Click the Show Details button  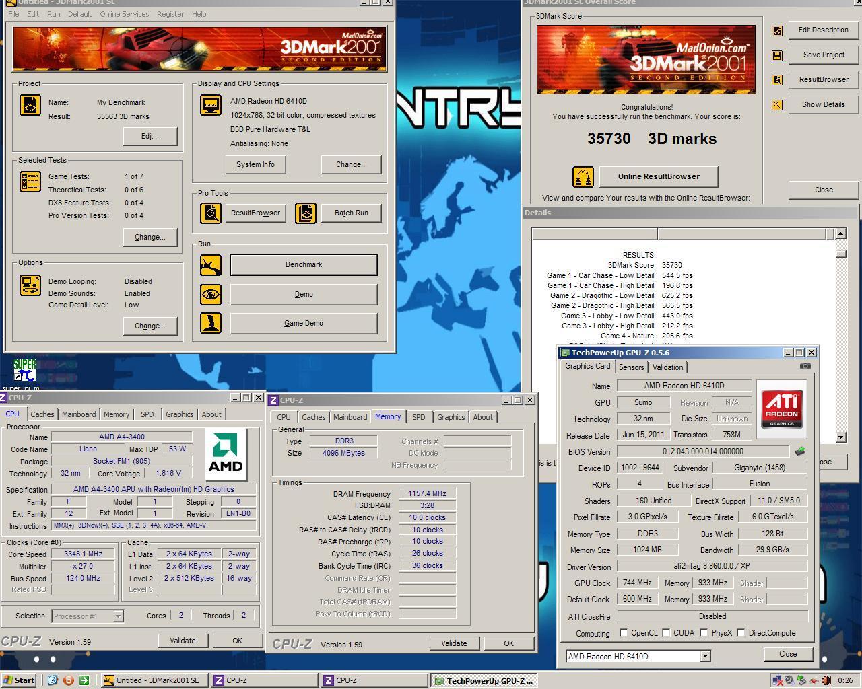point(823,105)
